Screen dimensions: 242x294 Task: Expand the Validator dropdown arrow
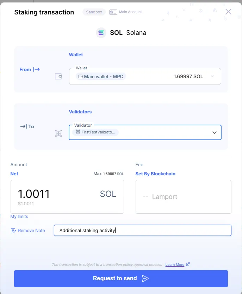[215, 132]
